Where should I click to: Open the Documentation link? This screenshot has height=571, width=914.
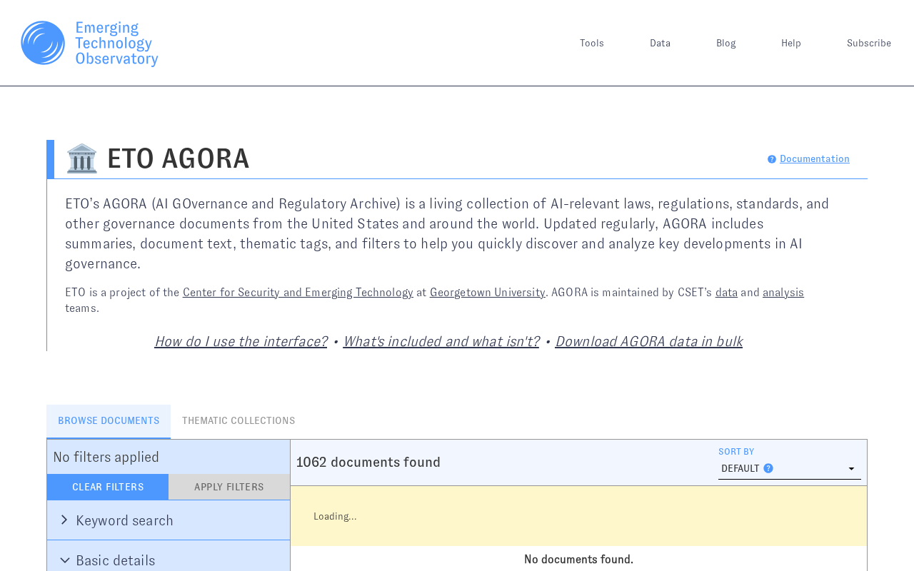tap(815, 159)
